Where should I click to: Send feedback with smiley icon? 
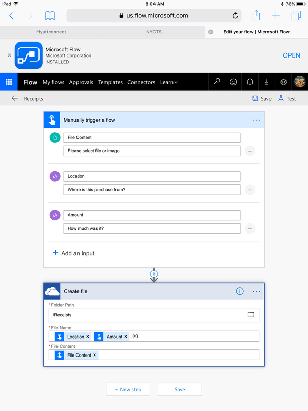[x=233, y=82]
